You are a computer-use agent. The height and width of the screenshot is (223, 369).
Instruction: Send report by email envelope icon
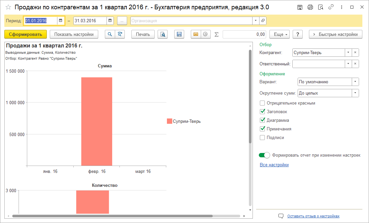tap(195, 34)
